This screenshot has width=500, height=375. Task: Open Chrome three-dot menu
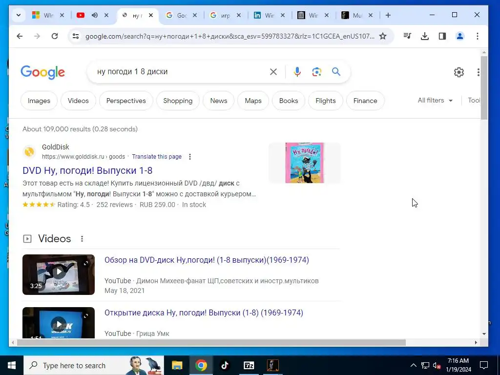tap(478, 36)
